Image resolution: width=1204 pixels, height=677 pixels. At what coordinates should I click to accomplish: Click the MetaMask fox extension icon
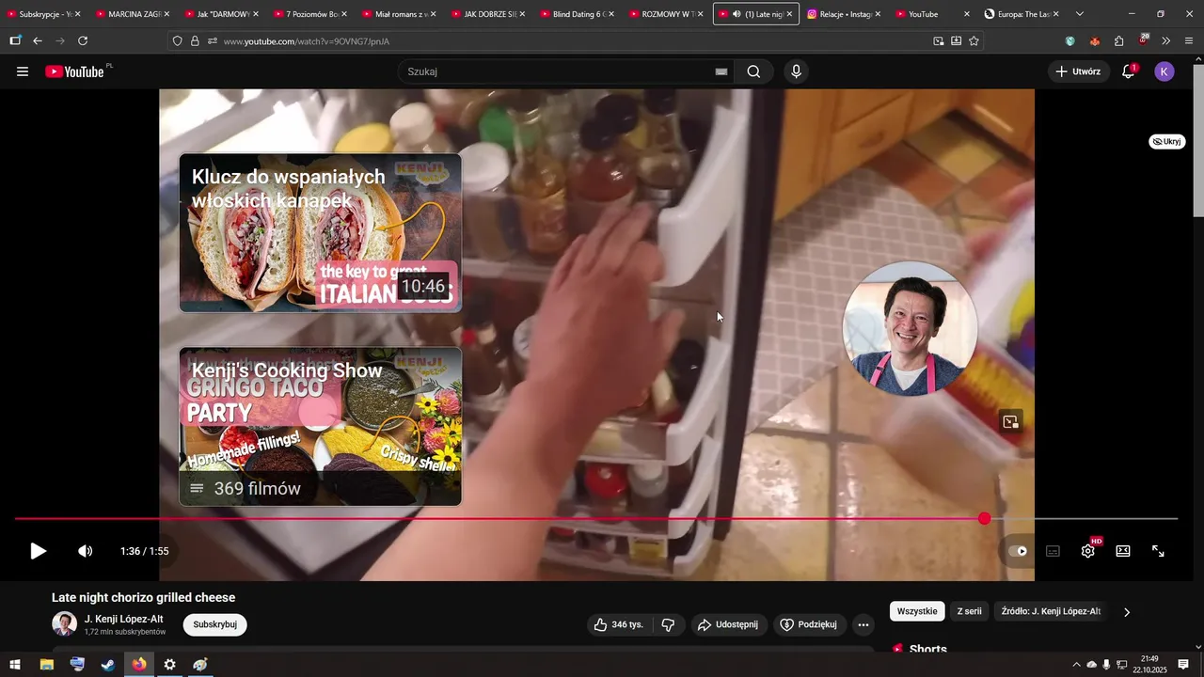click(1094, 41)
